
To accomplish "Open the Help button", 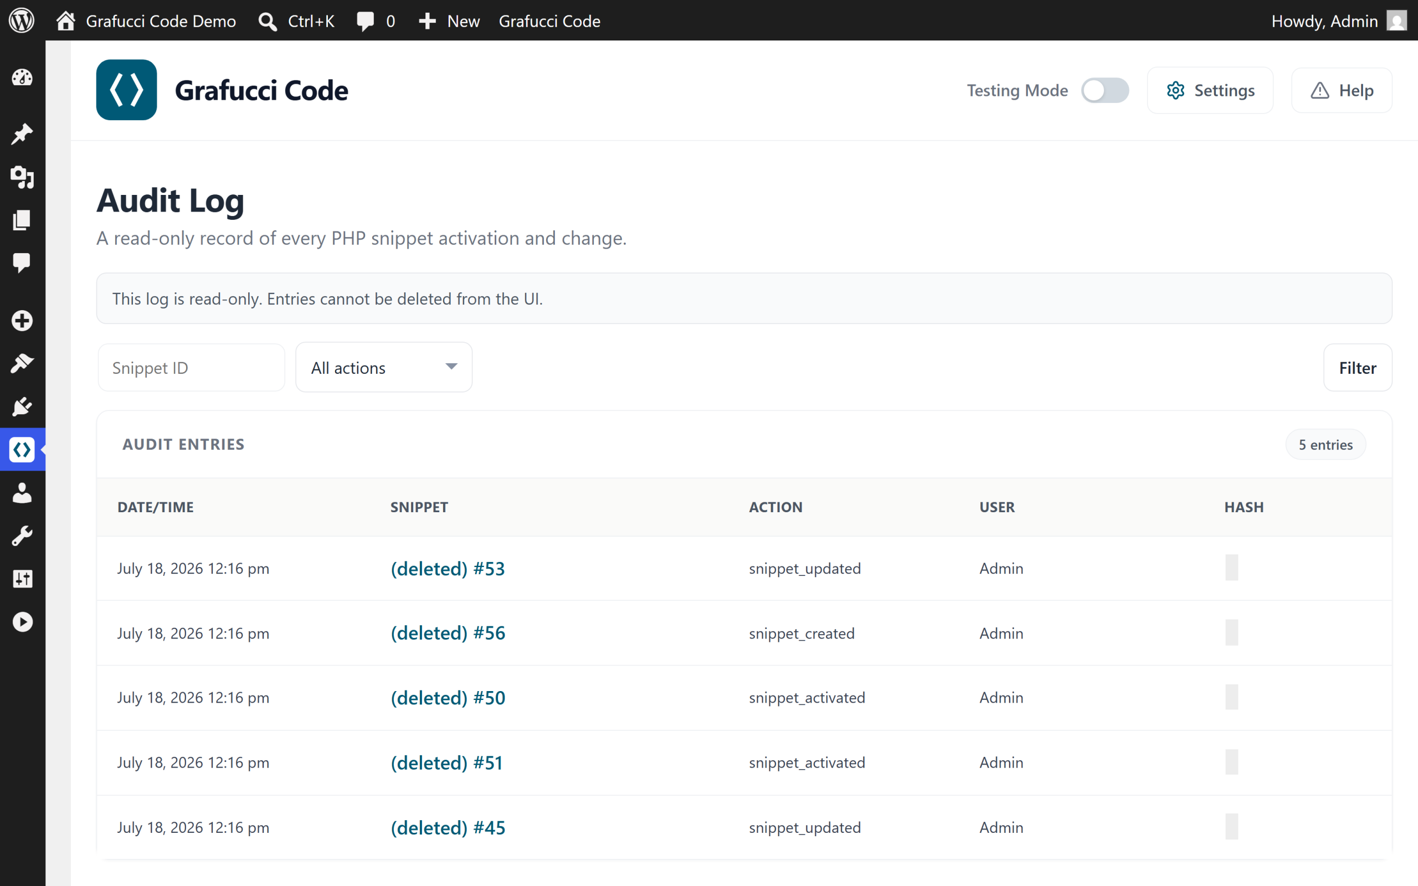I will tap(1342, 90).
